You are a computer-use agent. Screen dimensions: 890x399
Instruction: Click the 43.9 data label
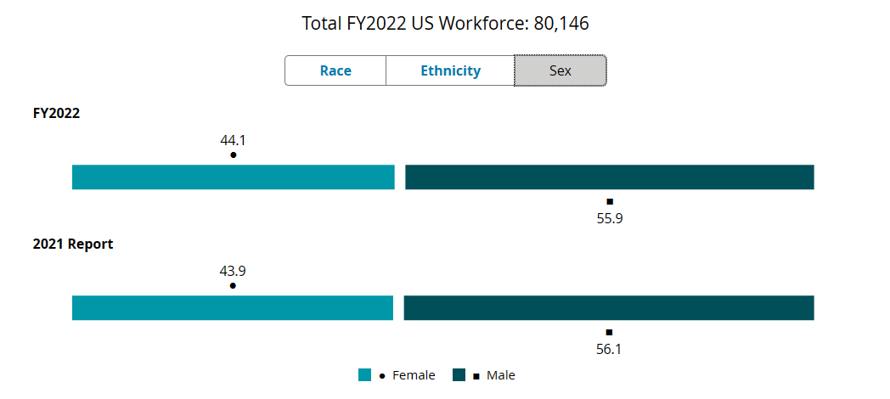click(233, 272)
